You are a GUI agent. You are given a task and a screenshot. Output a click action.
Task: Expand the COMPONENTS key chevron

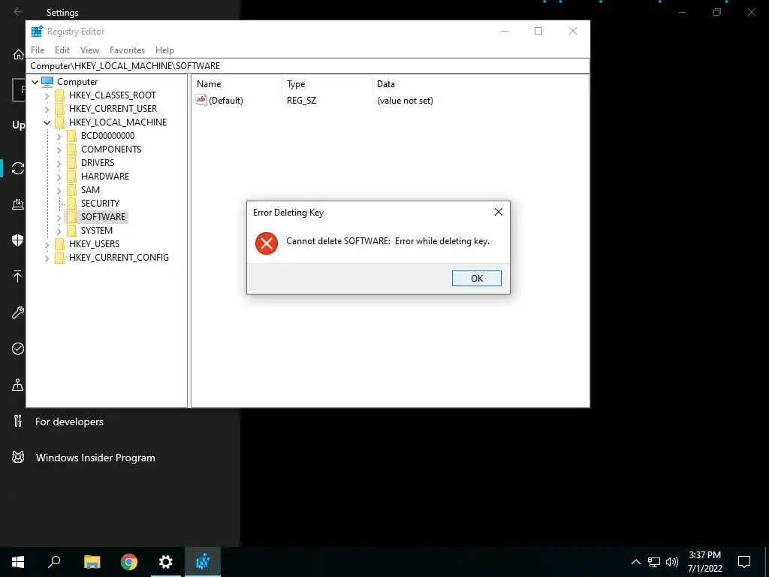(x=59, y=150)
